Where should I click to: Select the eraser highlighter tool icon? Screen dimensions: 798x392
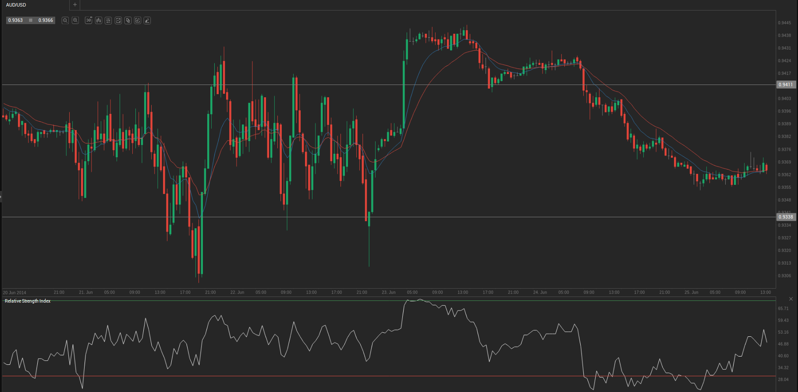pyautogui.click(x=147, y=21)
